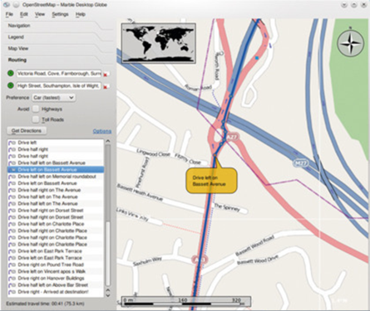The height and width of the screenshot is (311, 370).
Task: Remove Victoria Road waypoint with red X
Action: pyautogui.click(x=106, y=75)
